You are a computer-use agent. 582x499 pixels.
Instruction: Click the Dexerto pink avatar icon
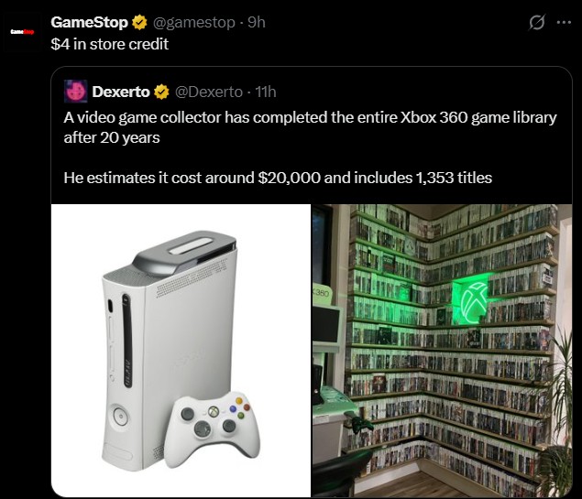[x=76, y=92]
